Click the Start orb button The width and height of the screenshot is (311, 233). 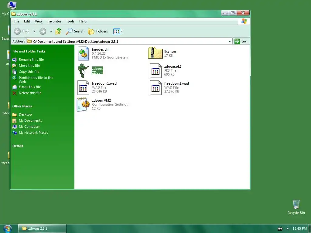point(8,229)
